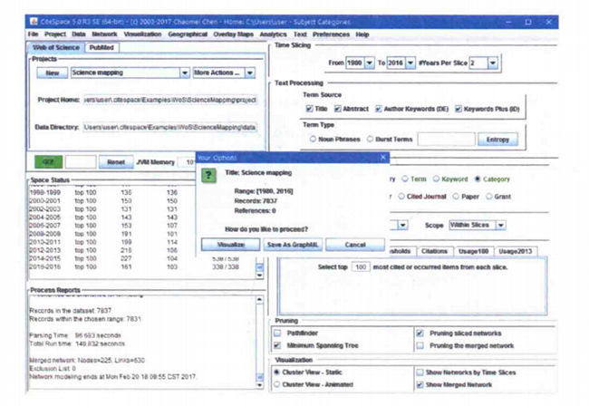
Task: Uncheck Minimum Spanning Tree option
Action: pos(278,345)
